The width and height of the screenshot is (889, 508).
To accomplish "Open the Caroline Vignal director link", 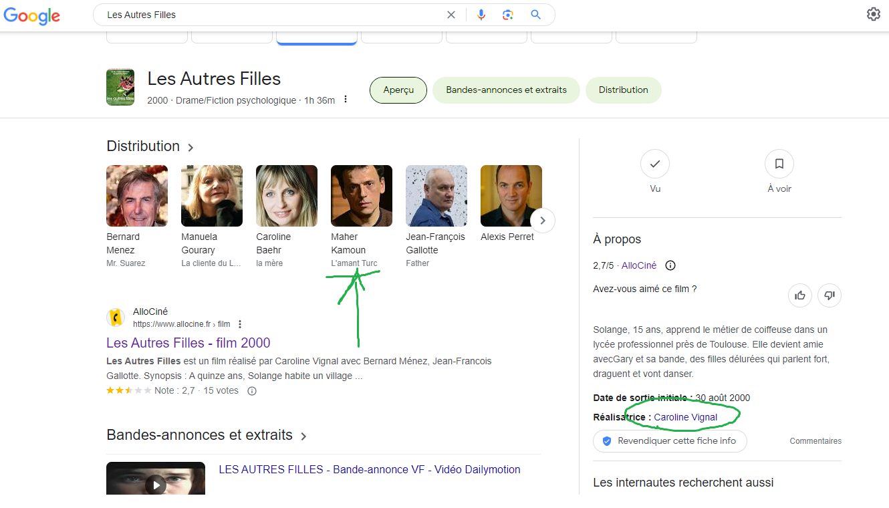I will point(686,417).
